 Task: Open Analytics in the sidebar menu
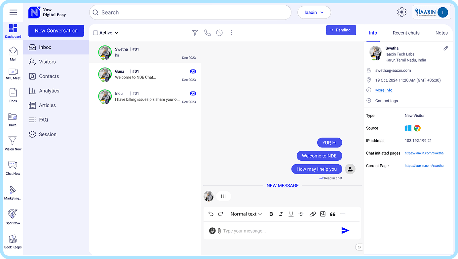(49, 91)
